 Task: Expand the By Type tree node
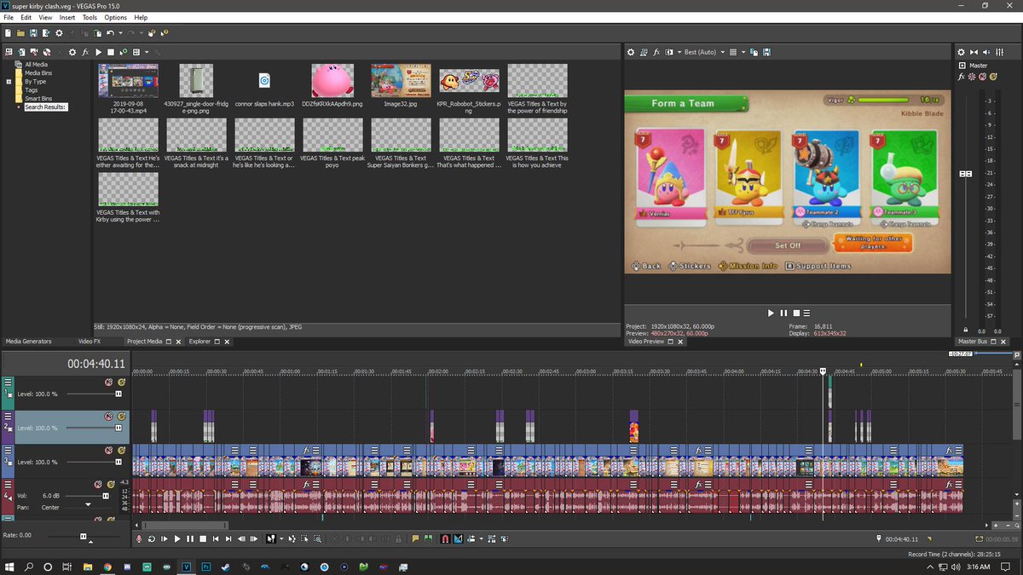tap(9, 82)
